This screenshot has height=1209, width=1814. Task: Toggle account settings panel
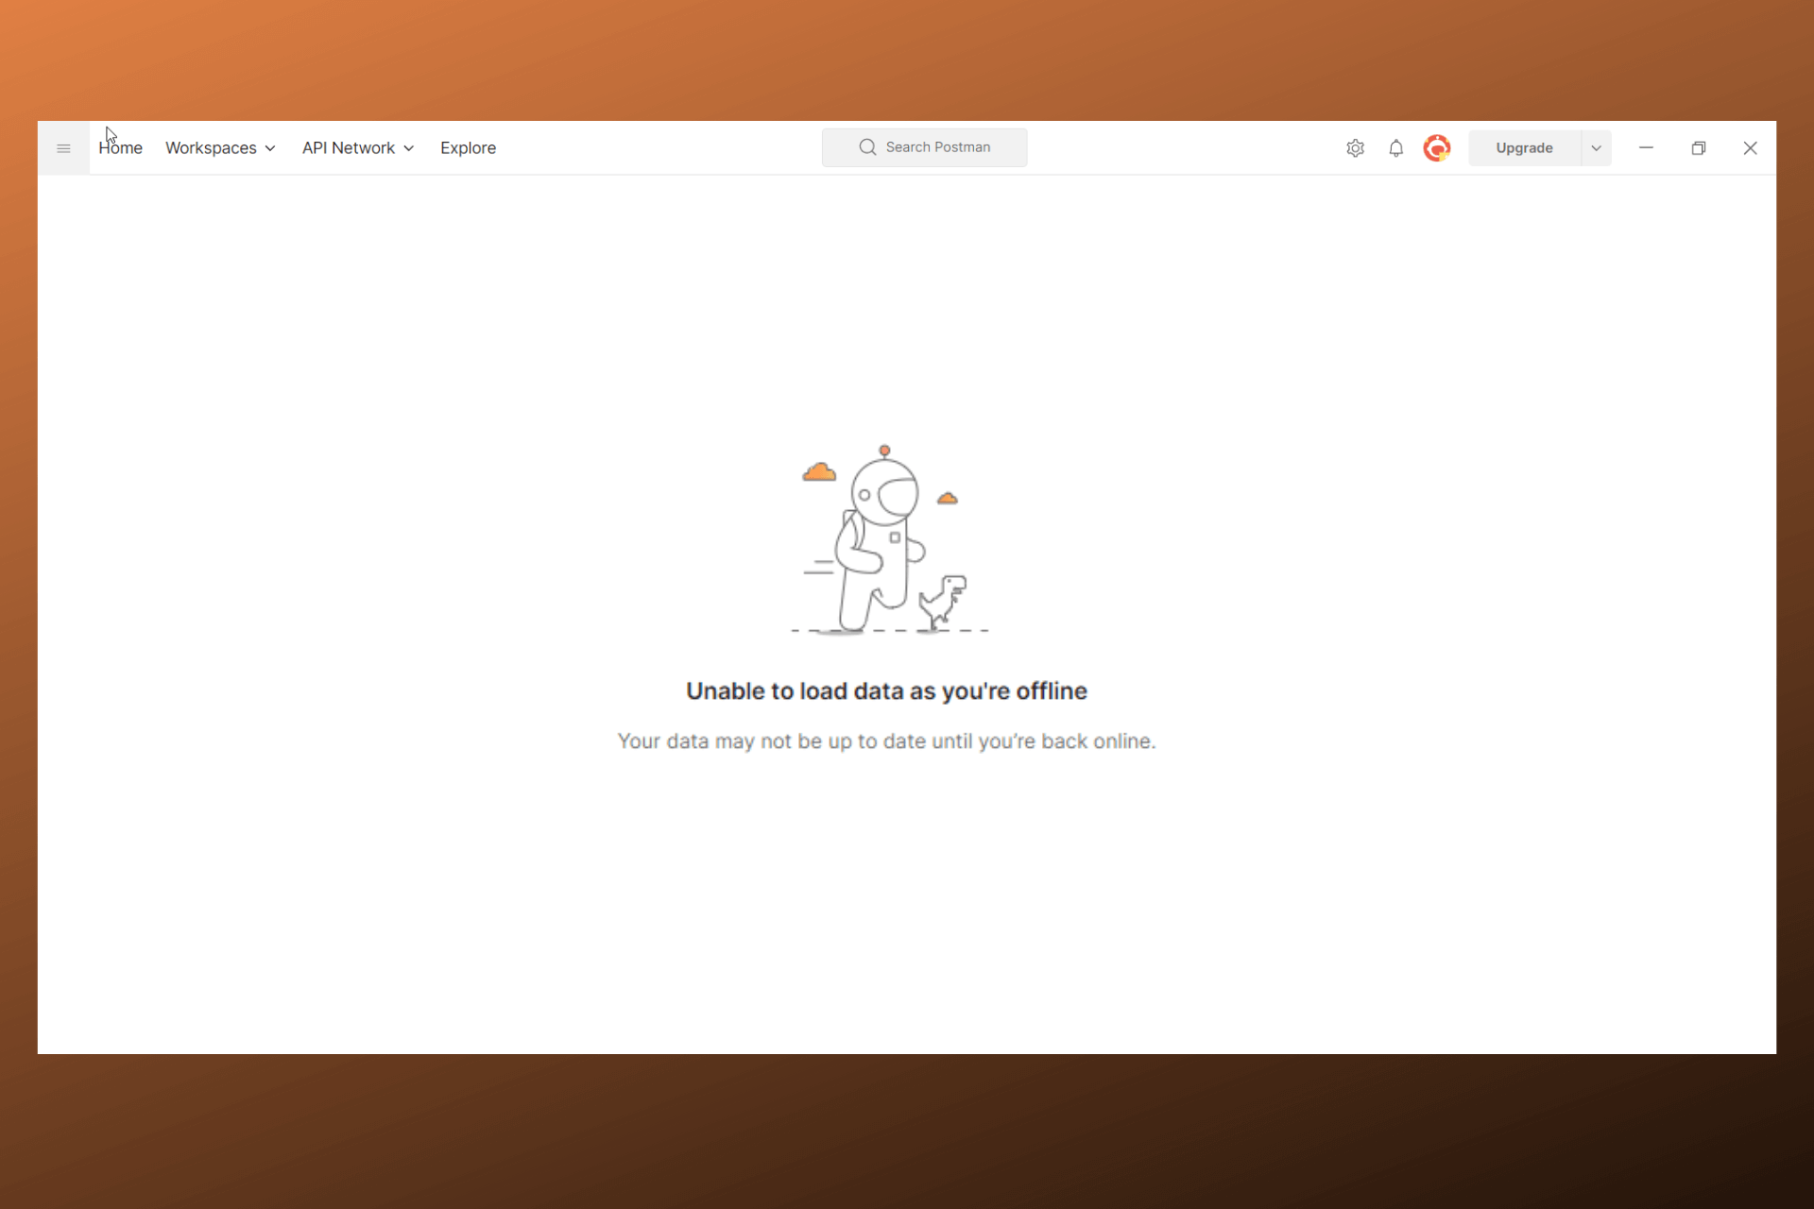[1435, 147]
